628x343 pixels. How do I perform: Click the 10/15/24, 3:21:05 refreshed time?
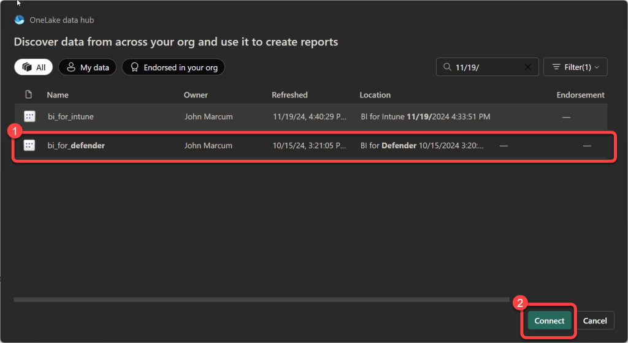coord(309,146)
